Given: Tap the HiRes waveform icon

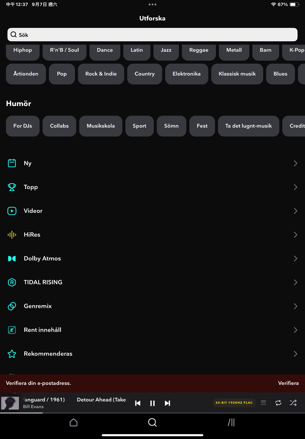Looking at the screenshot, I should tap(12, 235).
